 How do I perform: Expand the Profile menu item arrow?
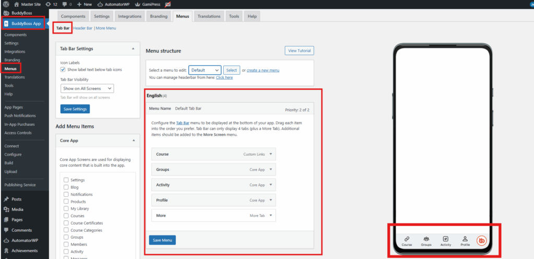point(271,200)
